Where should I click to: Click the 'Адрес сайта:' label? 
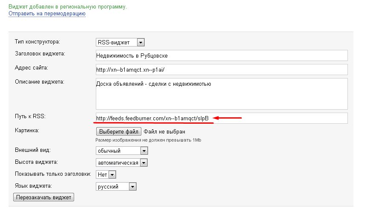(x=32, y=68)
